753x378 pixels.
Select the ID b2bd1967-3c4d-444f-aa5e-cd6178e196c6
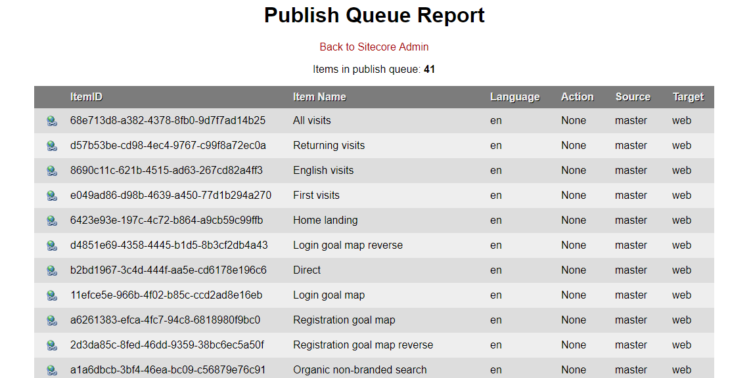[169, 270]
